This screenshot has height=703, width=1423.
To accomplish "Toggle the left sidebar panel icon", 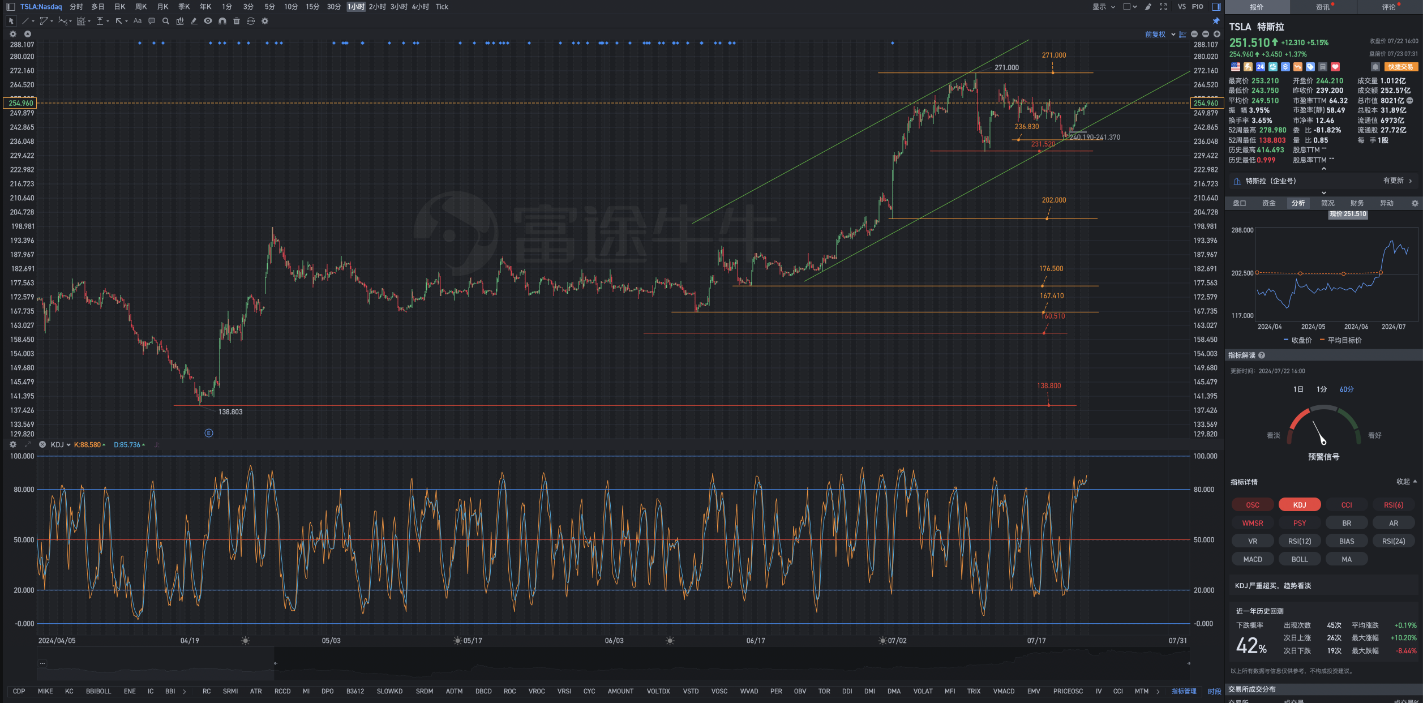I will (11, 7).
